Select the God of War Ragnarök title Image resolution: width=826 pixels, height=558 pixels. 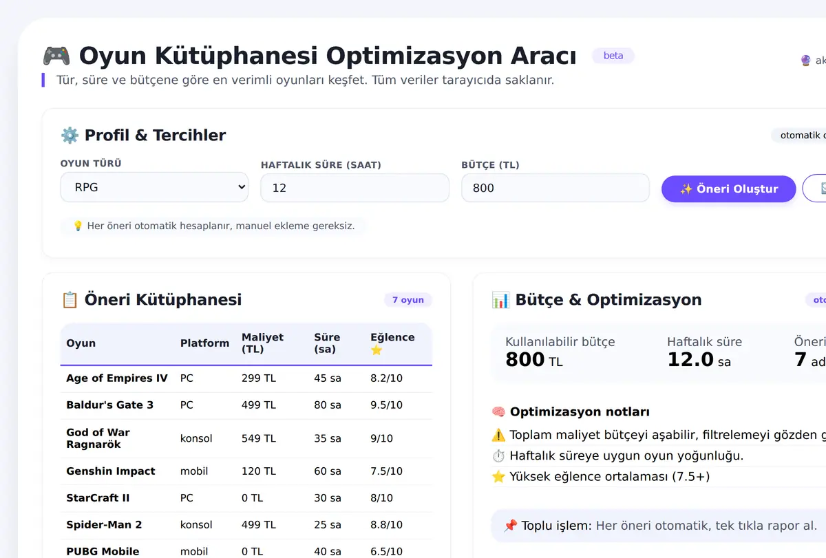point(98,438)
